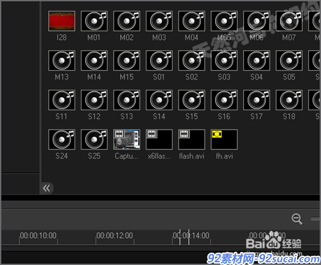Click the 00:00:12:00 timeline ruler mark
The image size is (321, 265).
pos(114,235)
